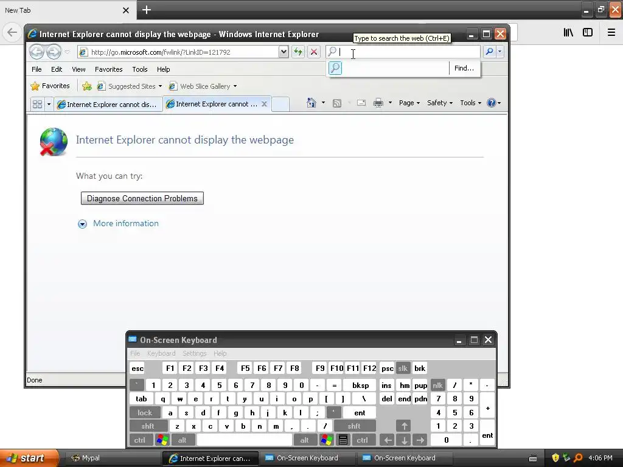
Task: Click the Print icon in command bar
Action: [378, 103]
